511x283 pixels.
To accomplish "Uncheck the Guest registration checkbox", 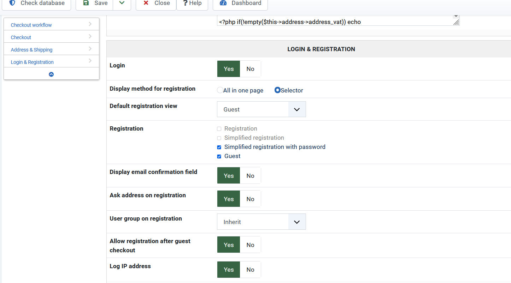I will (x=219, y=156).
